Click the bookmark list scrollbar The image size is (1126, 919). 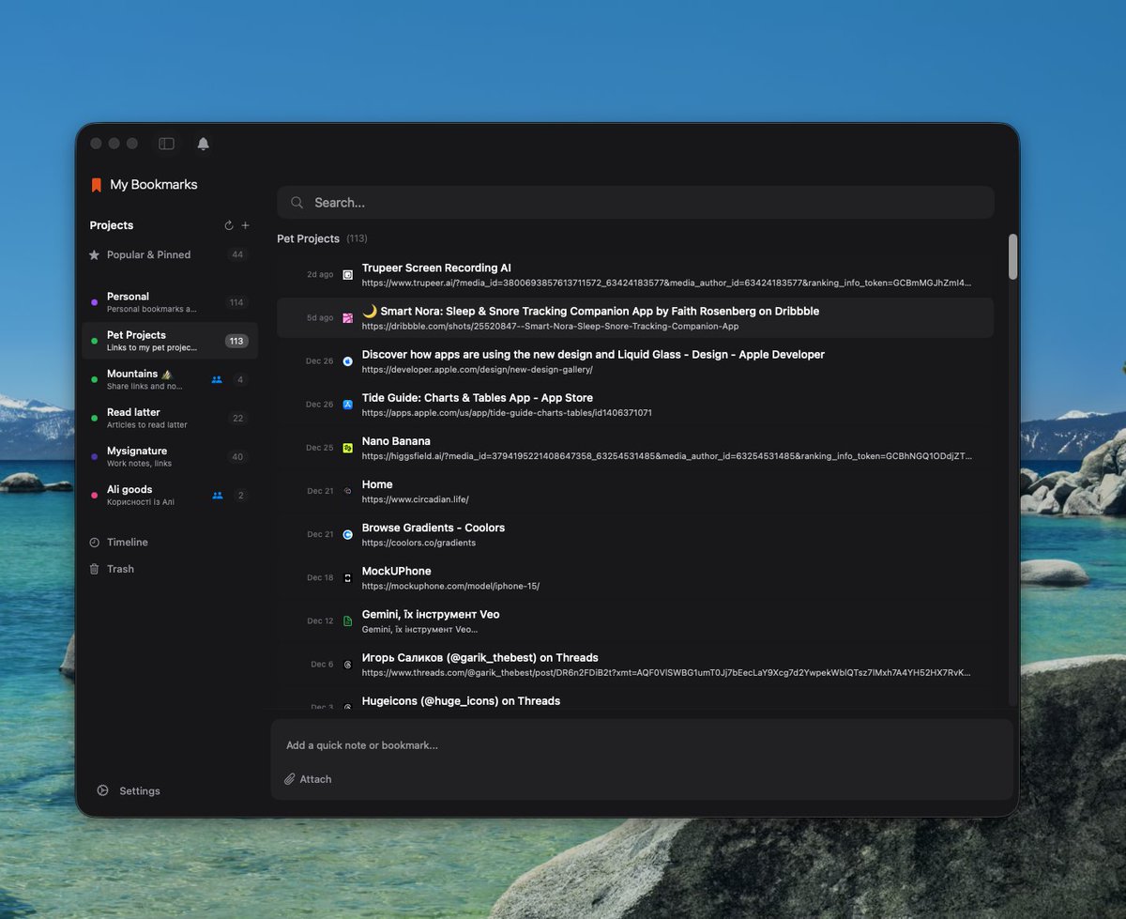pos(1012,256)
